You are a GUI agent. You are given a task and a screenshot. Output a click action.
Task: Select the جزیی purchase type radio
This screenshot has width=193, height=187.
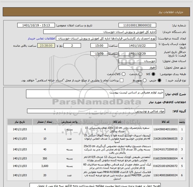coord(159,80)
